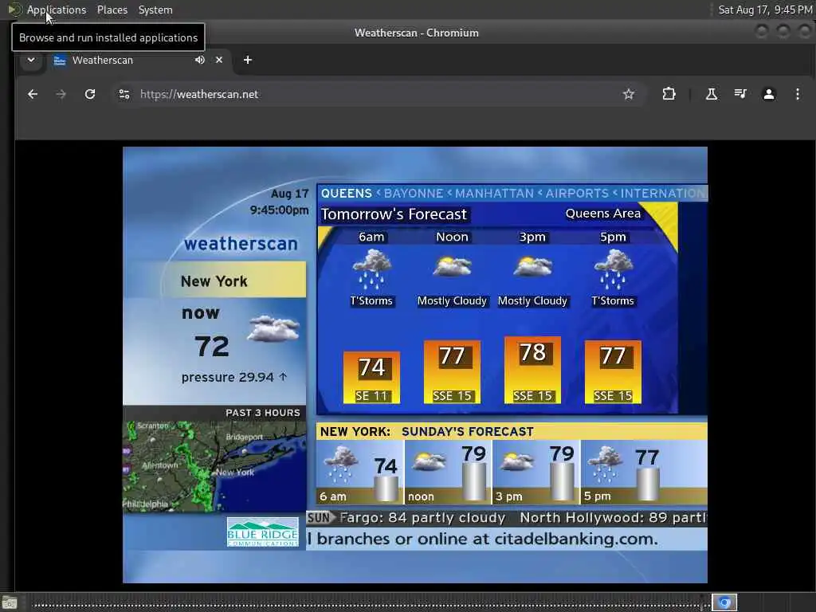Bookmark this page with the star

pos(629,94)
